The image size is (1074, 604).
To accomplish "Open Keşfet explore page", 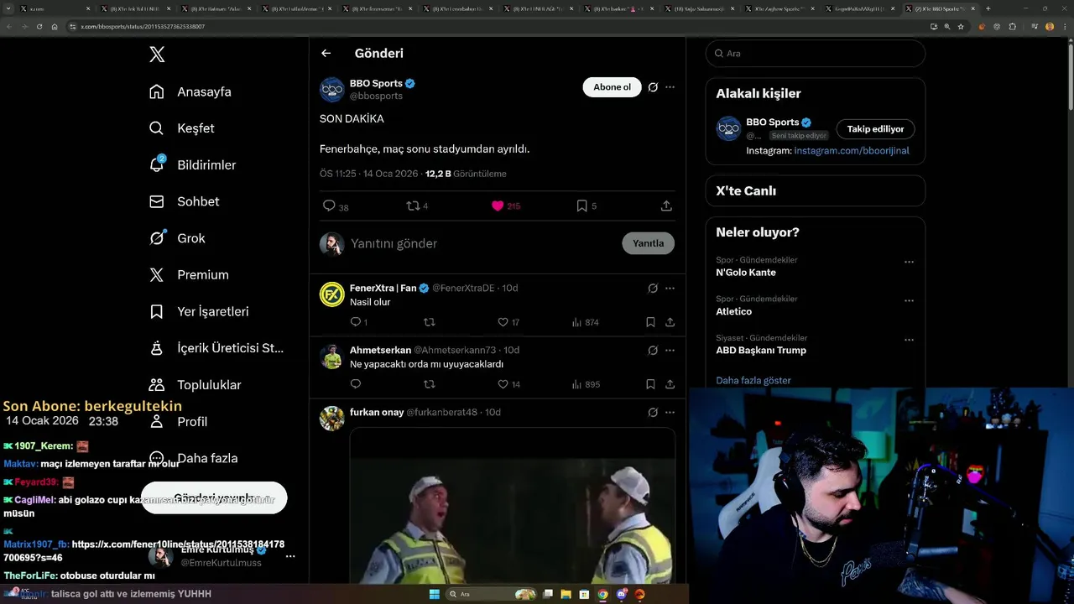I will coord(181,128).
